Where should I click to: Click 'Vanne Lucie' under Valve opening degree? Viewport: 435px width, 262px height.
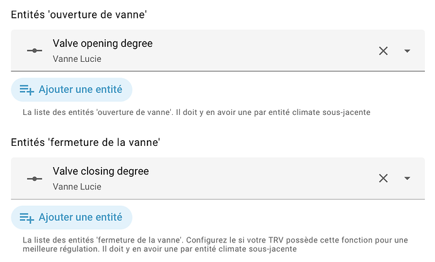tap(77, 59)
